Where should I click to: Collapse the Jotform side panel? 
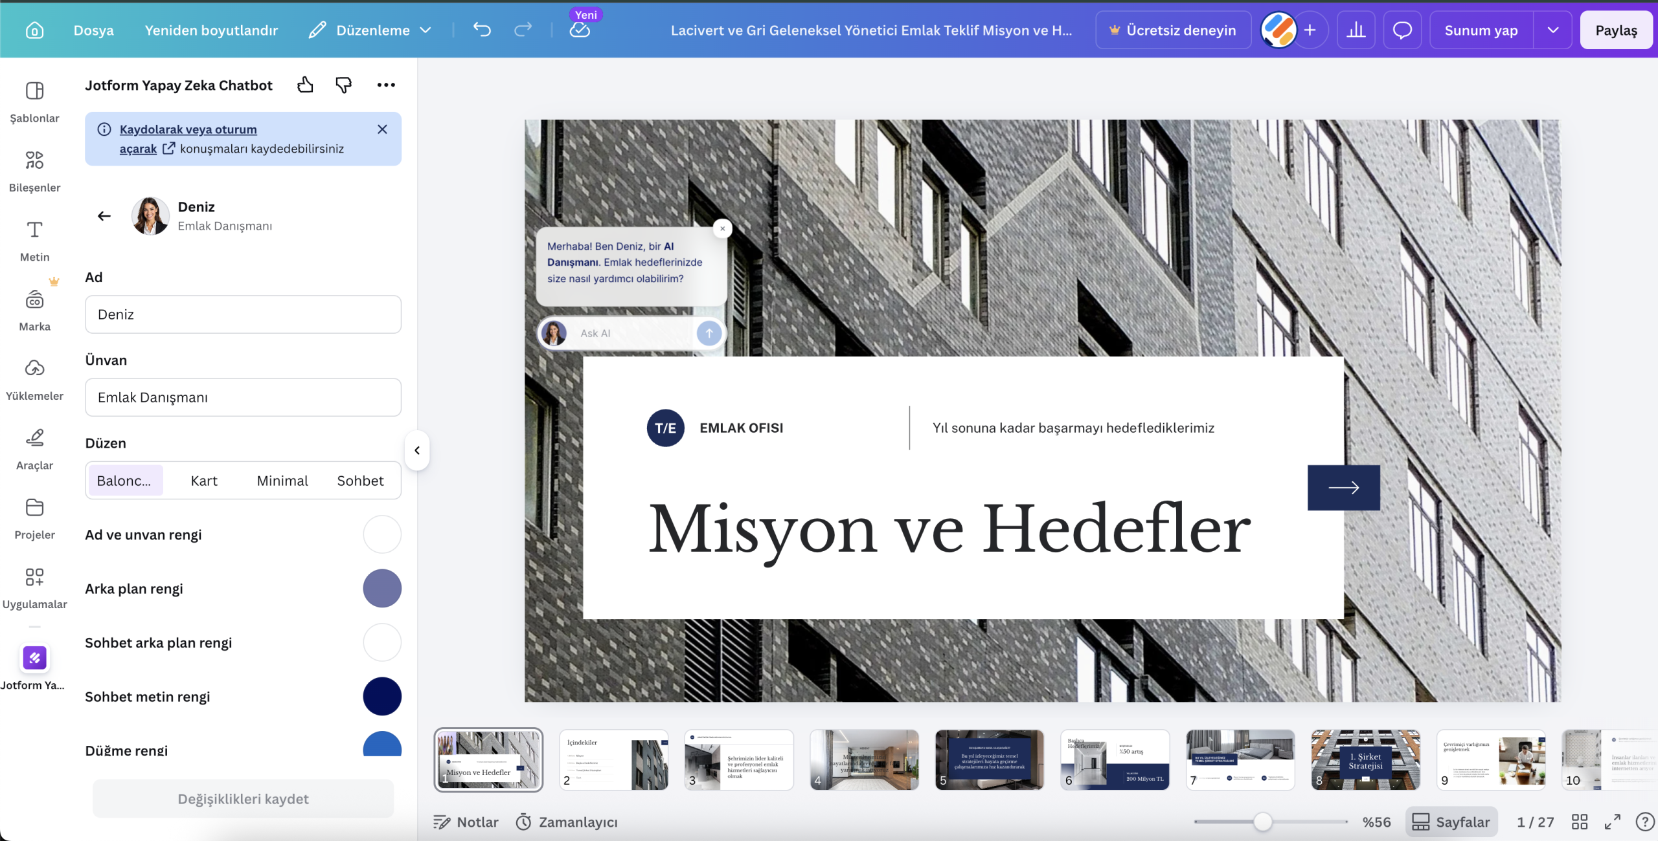pyautogui.click(x=417, y=450)
